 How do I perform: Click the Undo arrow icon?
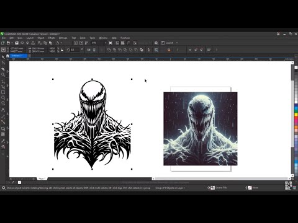coord(58,43)
